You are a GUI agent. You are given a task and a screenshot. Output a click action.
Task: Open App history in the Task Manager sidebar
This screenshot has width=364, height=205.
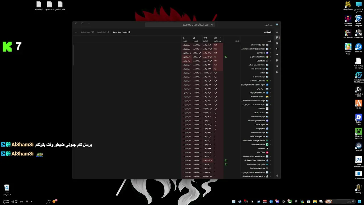click(277, 49)
